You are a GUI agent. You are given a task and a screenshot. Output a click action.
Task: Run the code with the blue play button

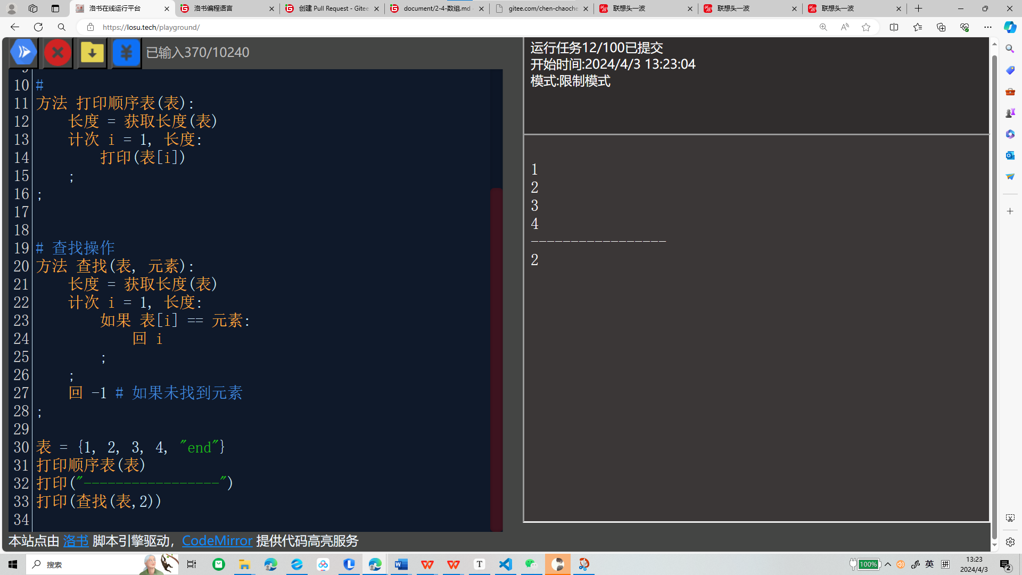tap(24, 52)
